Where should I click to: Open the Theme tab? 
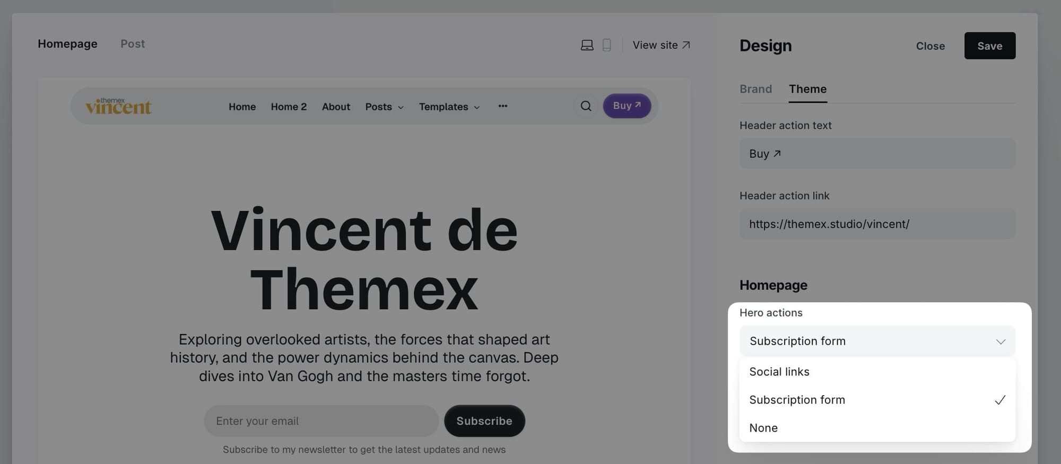click(807, 89)
